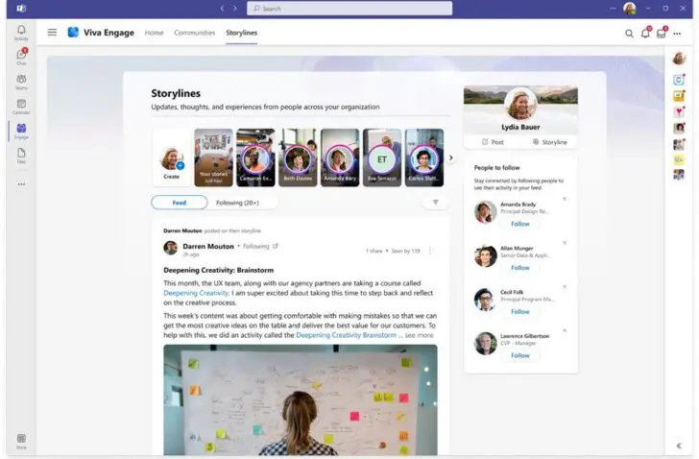Open Beth Davies' story
The image size is (699, 459).
click(x=298, y=157)
